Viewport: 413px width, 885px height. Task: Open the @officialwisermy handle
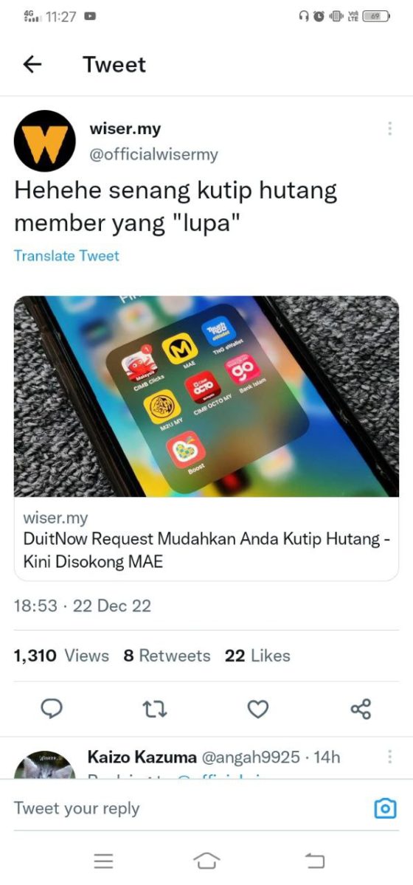pos(153,154)
